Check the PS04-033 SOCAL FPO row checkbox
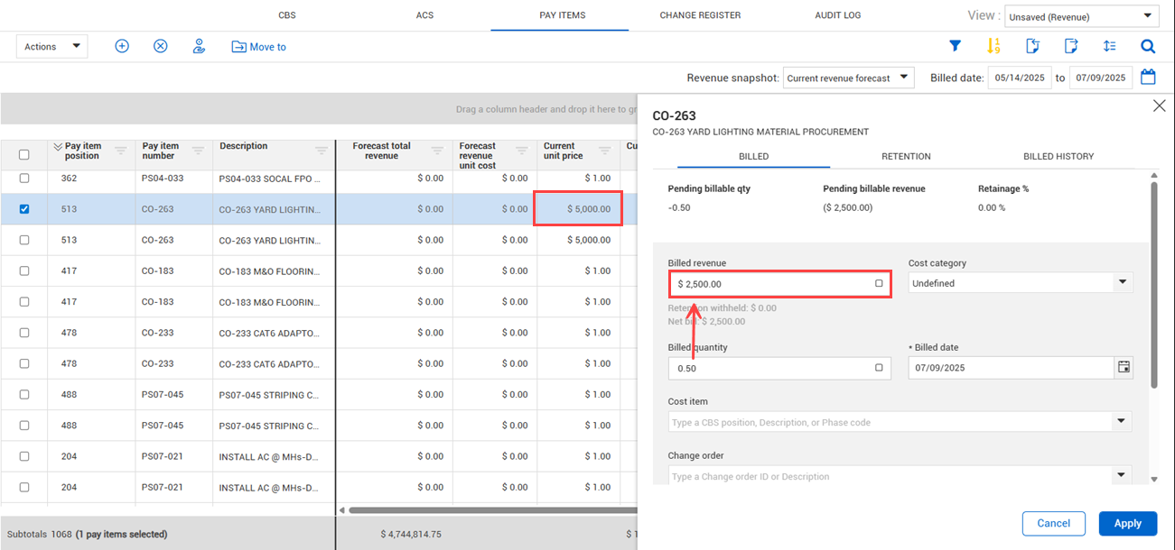The width and height of the screenshot is (1175, 550). click(24, 179)
